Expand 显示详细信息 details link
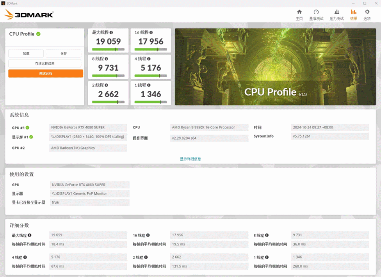The image size is (381, 277). pyautogui.click(x=190, y=159)
